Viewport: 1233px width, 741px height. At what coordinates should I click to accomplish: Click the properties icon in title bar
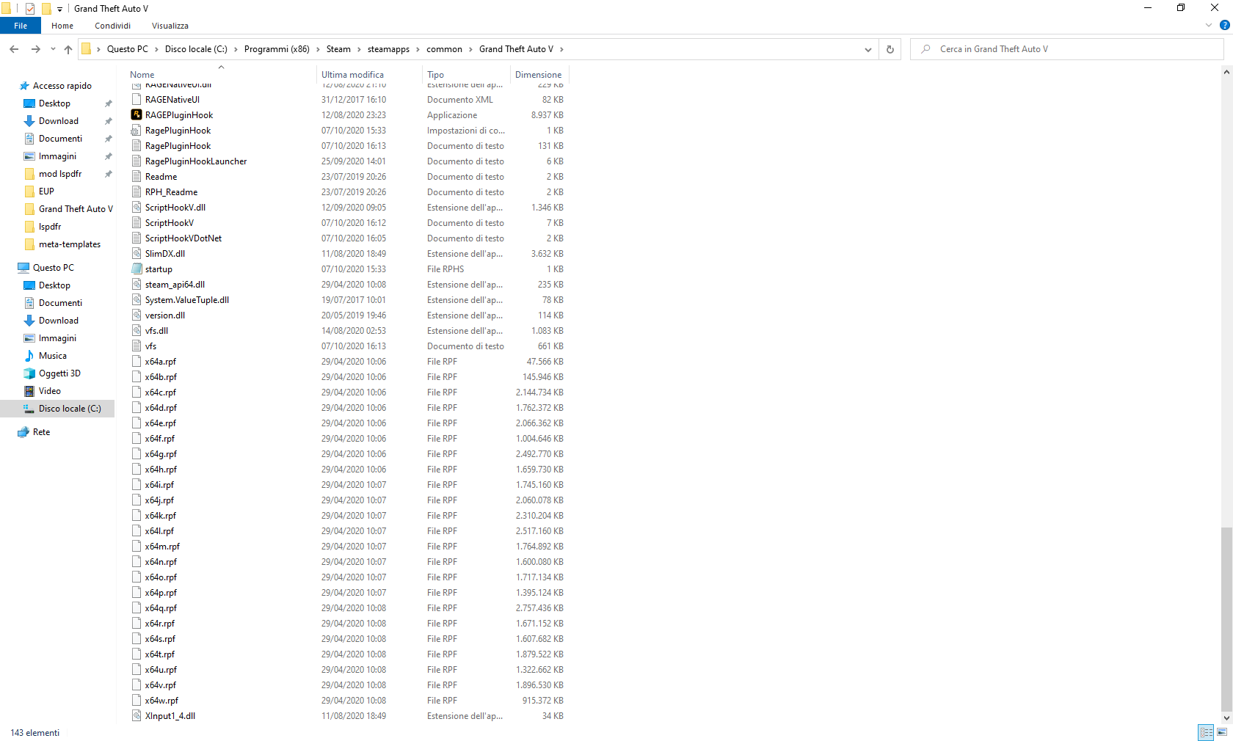click(30, 9)
